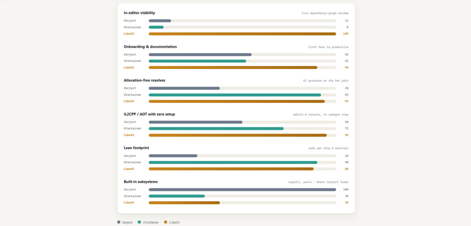Click CubeDI bar under In-editor visibility
Image resolution: width=471 pixels, height=226 pixels.
[242, 34]
